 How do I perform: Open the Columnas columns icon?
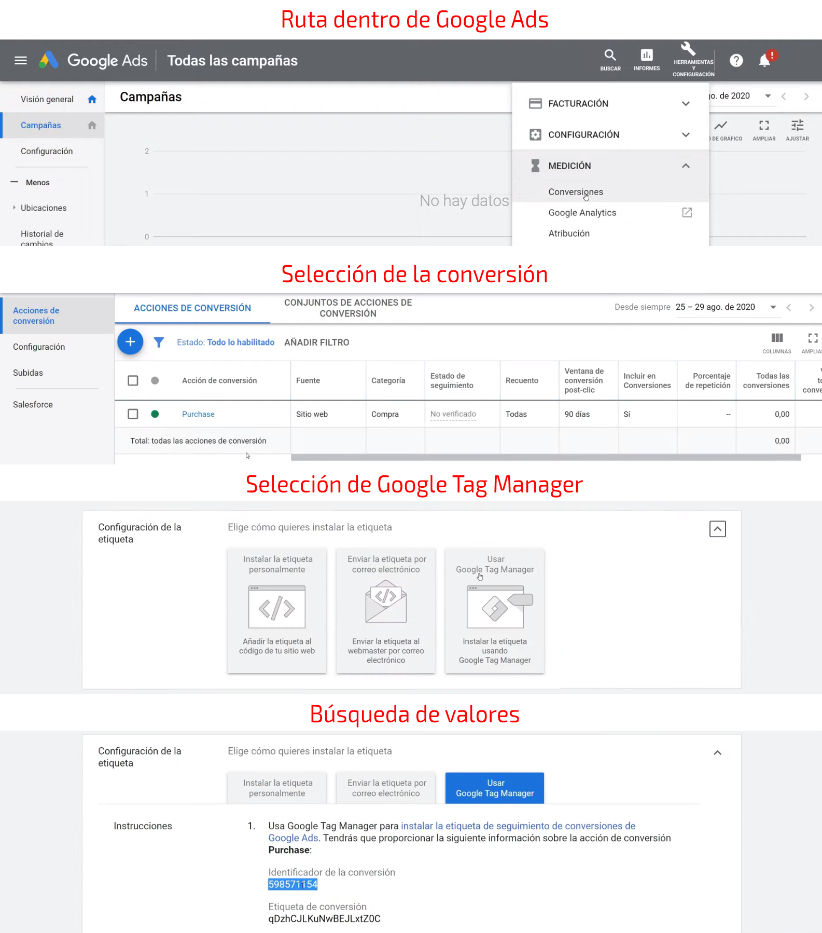(777, 338)
